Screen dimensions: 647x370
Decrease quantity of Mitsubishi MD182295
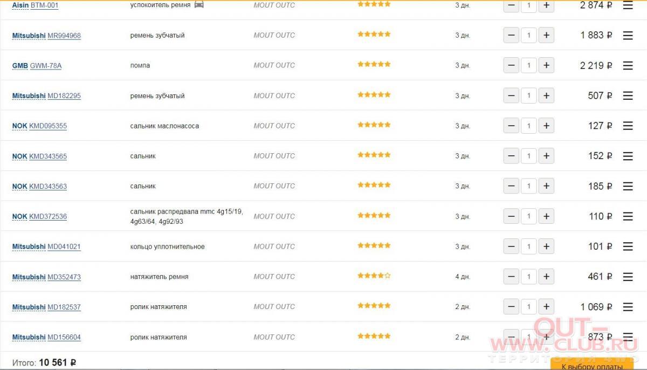511,95
